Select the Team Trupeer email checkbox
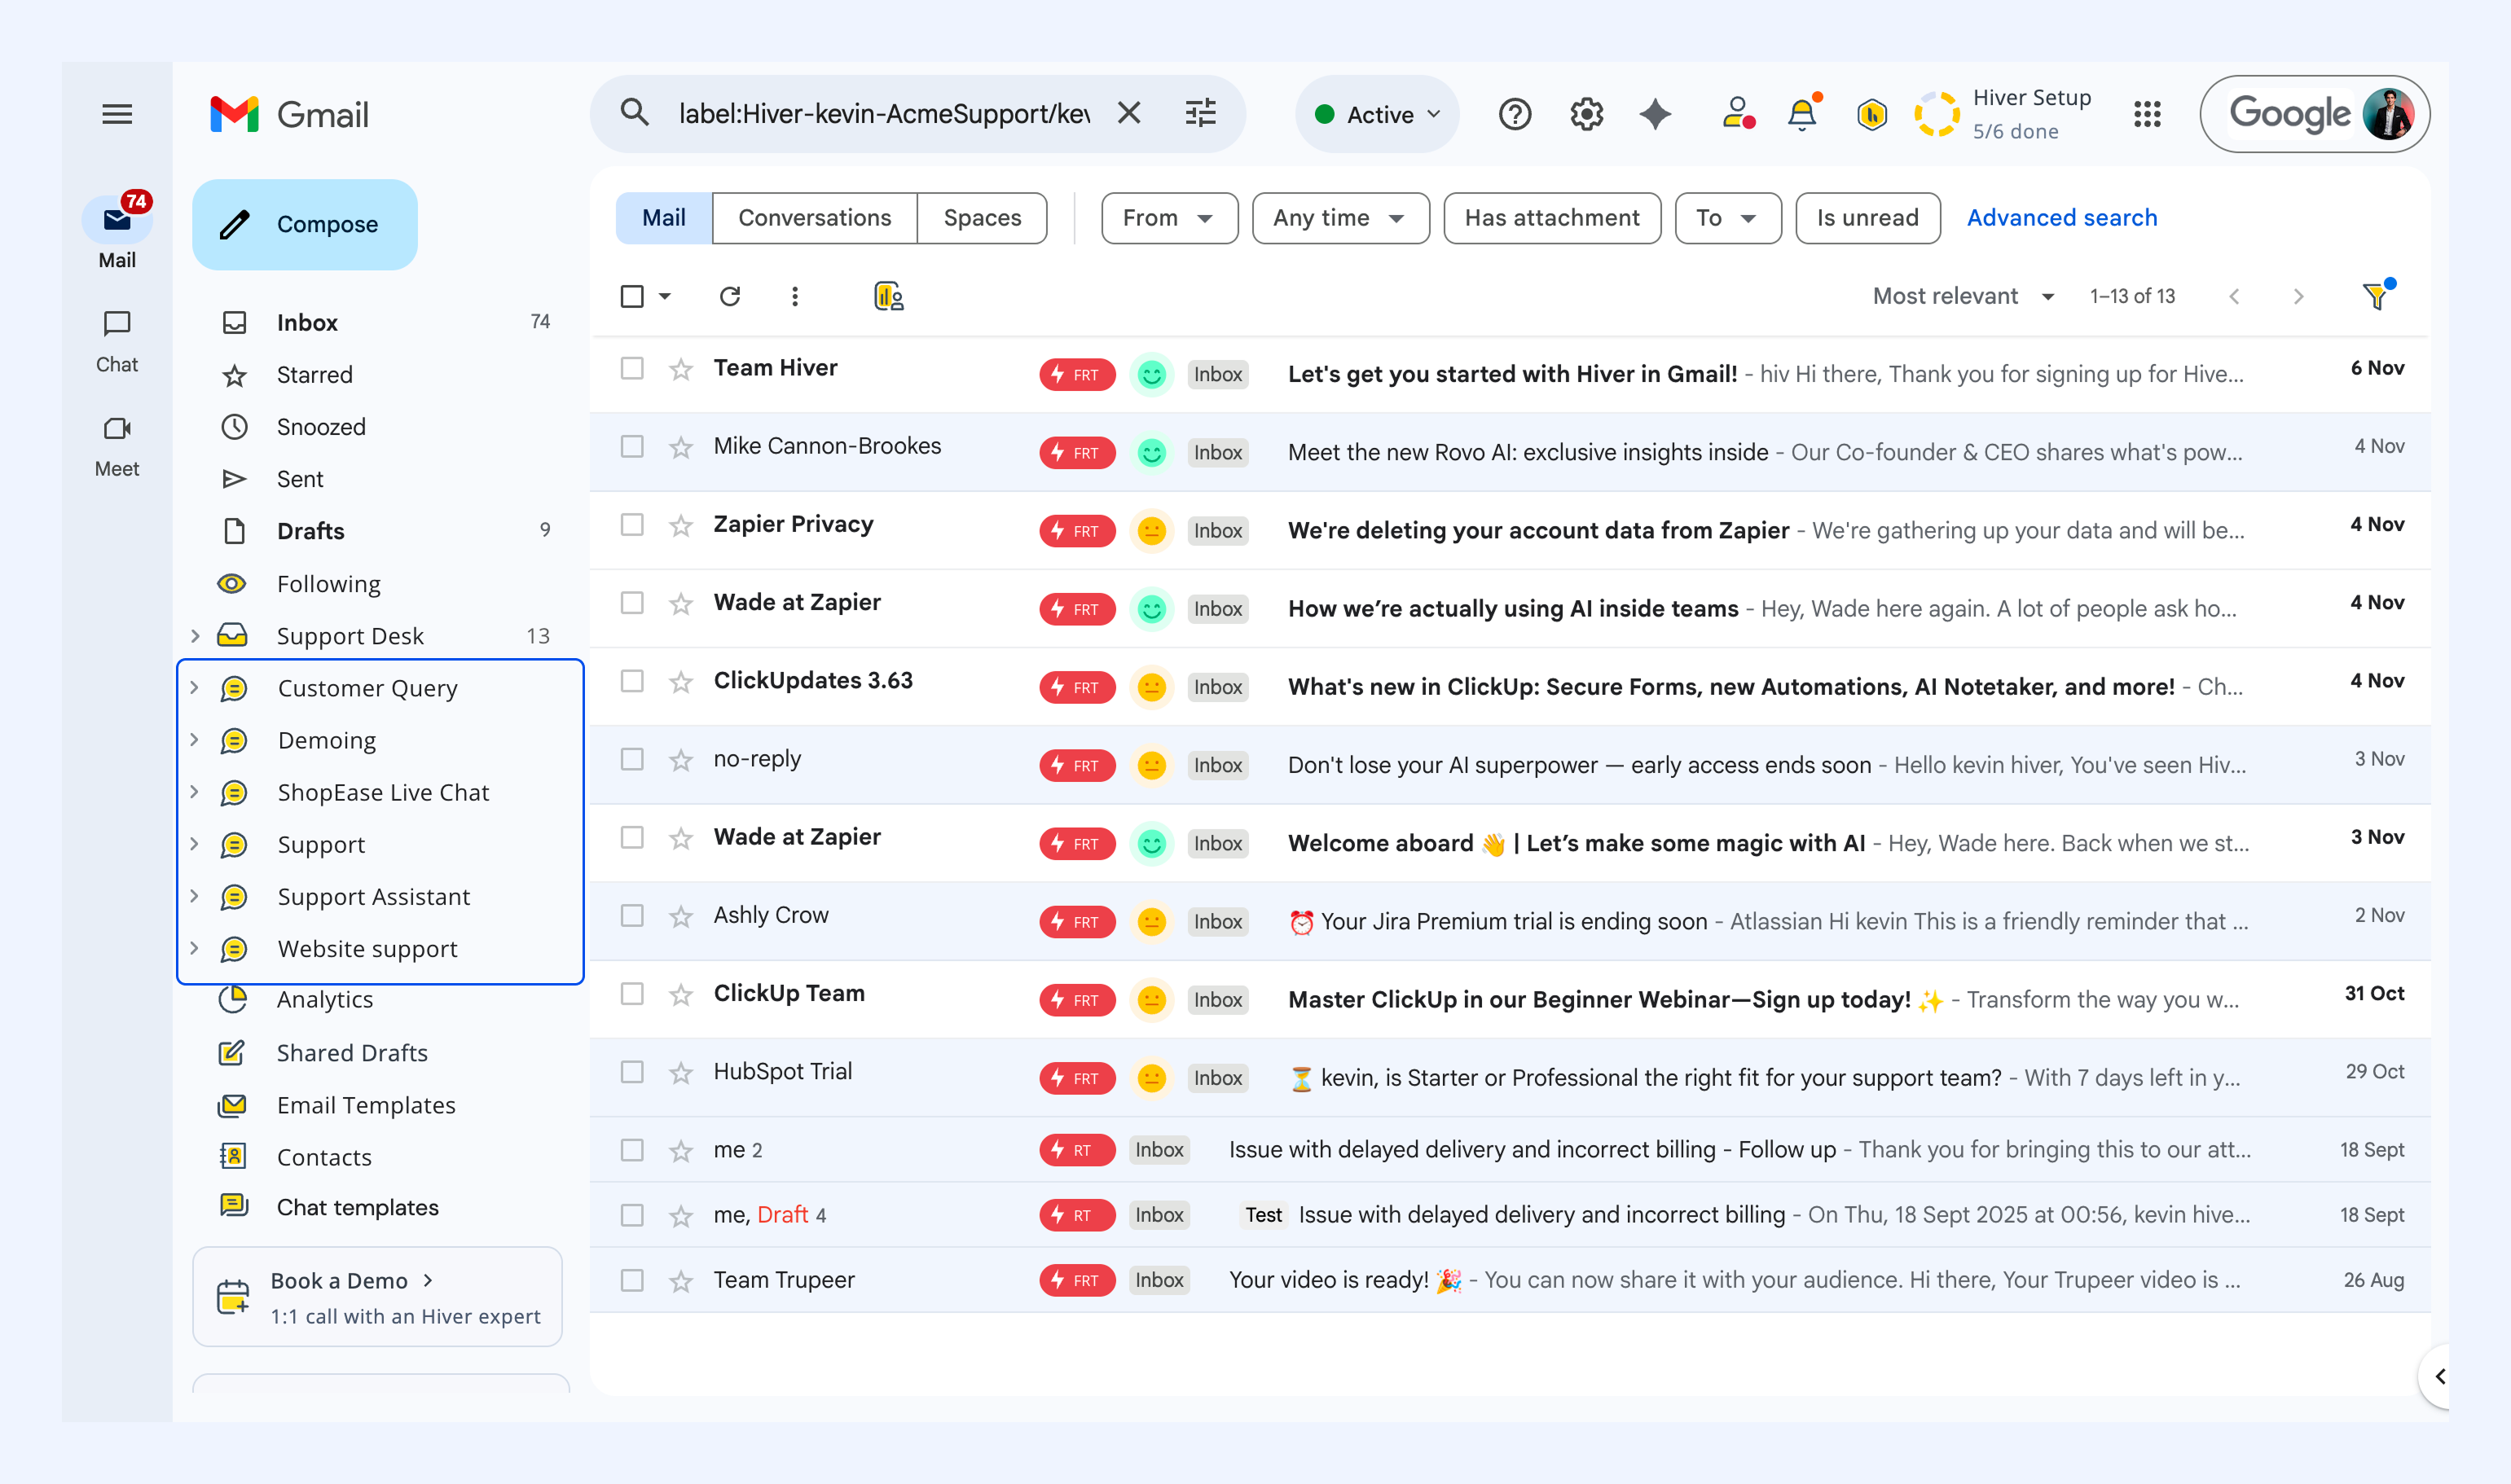Screen dimensions: 2511x1484 coord(632,1280)
